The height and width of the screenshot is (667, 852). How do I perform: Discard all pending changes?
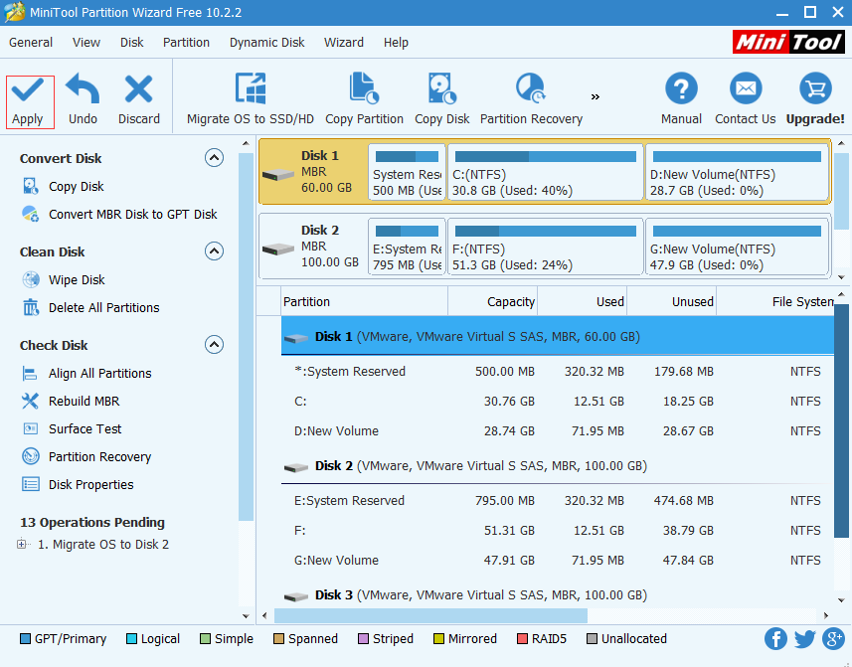(139, 101)
